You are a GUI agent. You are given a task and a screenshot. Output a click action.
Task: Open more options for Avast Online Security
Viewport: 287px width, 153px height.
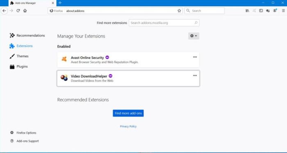(x=195, y=57)
